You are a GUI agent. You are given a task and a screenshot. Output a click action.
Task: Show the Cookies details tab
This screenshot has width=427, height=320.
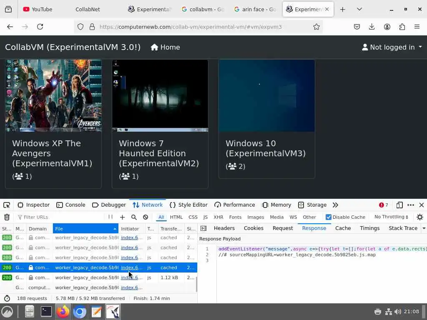point(254,228)
